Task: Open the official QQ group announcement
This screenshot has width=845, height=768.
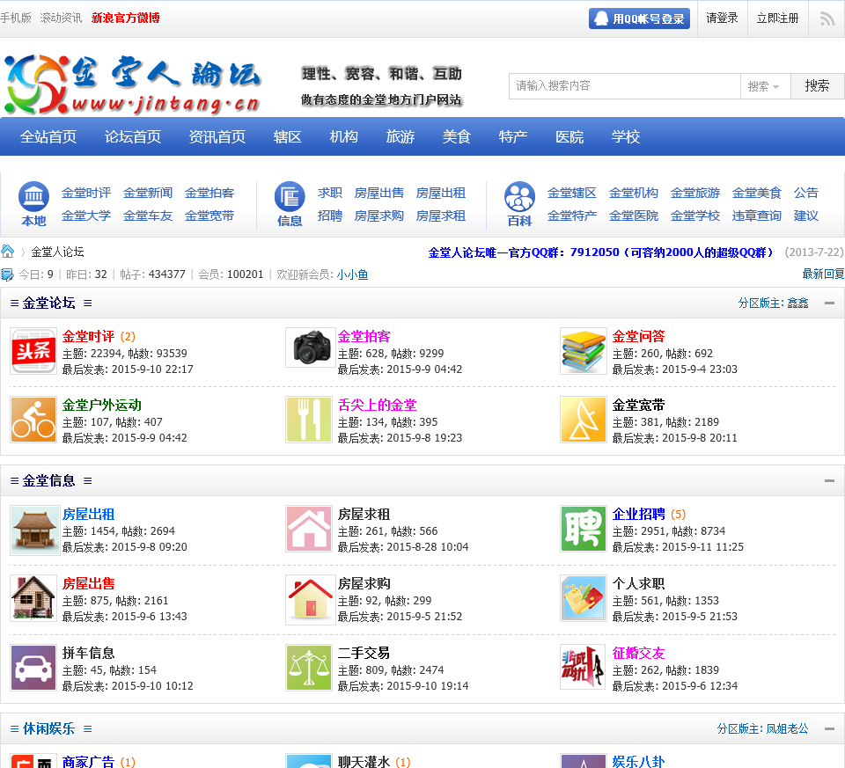Action: 601,252
